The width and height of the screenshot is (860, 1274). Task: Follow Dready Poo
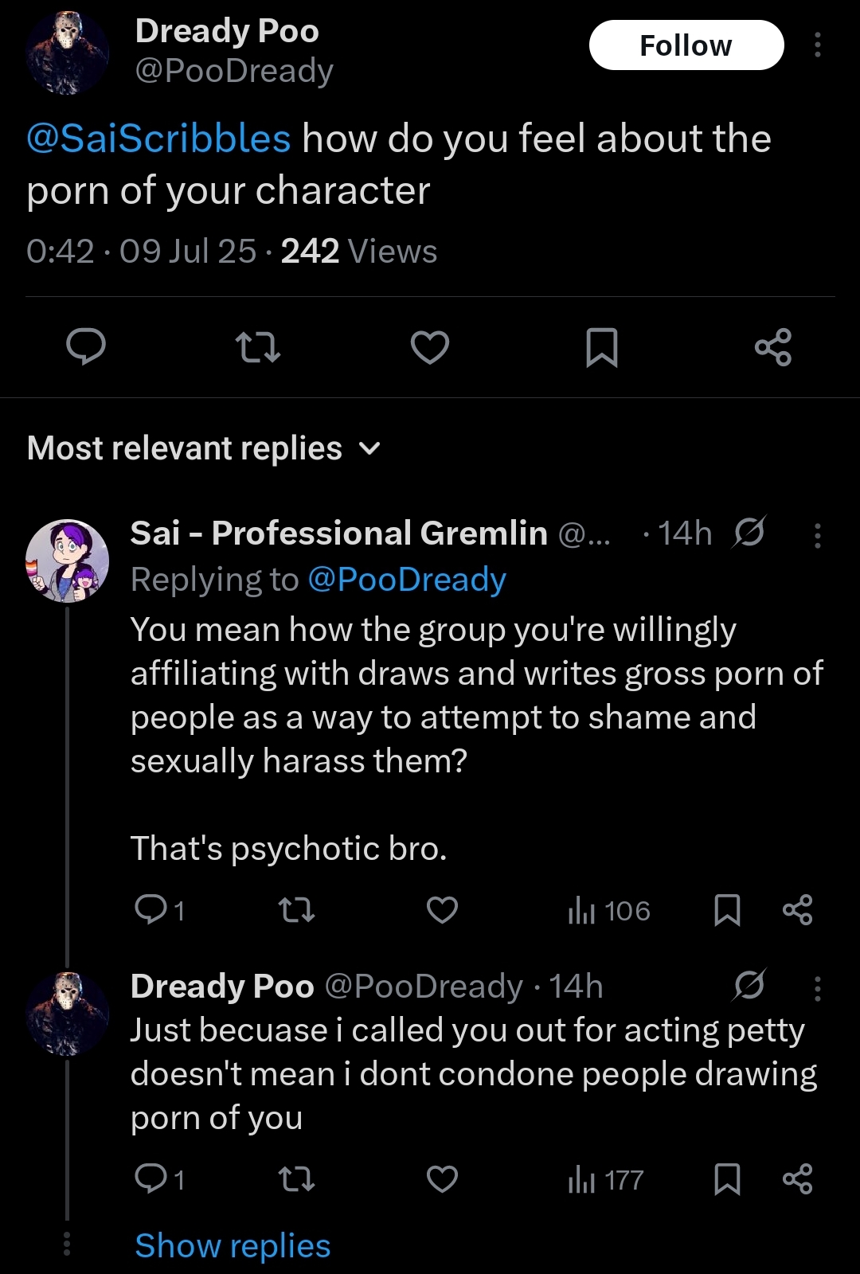coord(686,45)
